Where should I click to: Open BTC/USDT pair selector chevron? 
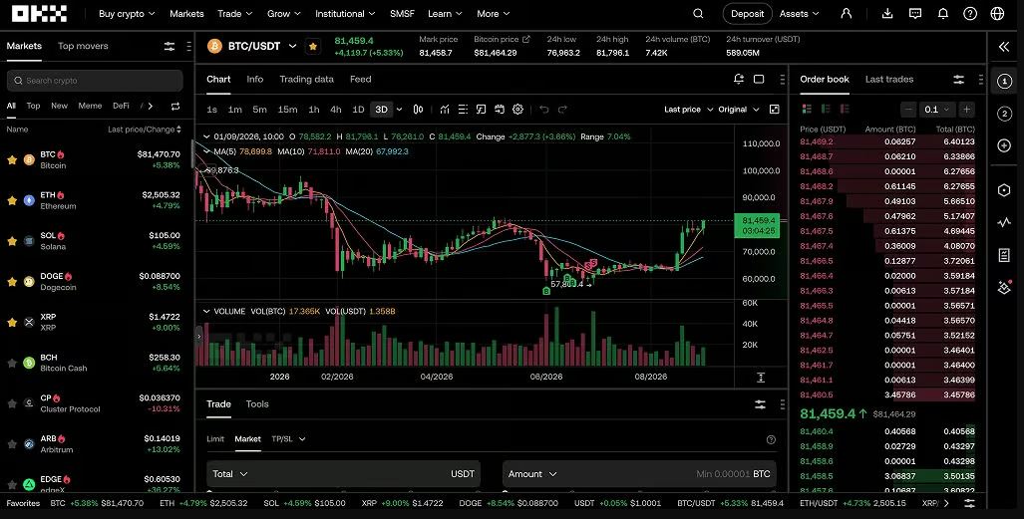tap(292, 46)
